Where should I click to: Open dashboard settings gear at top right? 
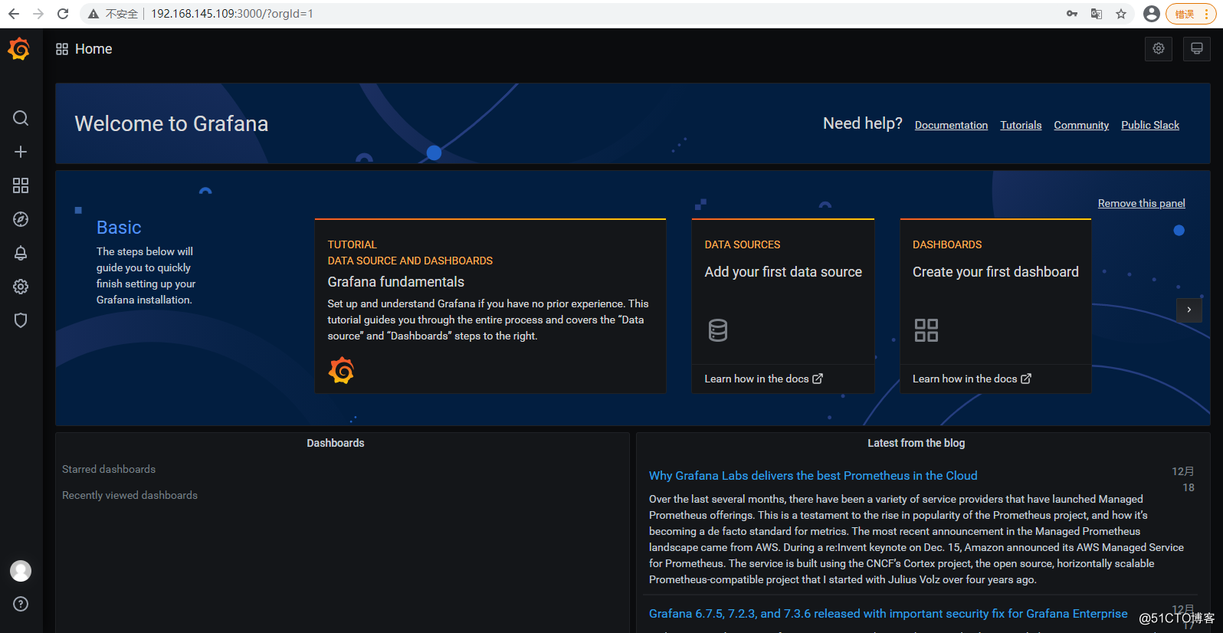[x=1159, y=48]
